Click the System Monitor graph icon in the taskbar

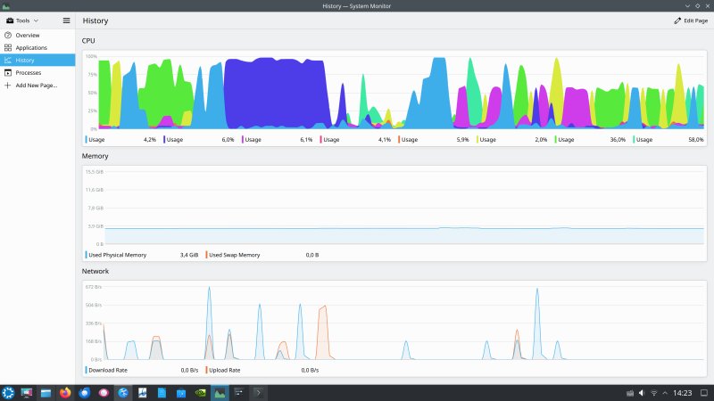click(220, 393)
